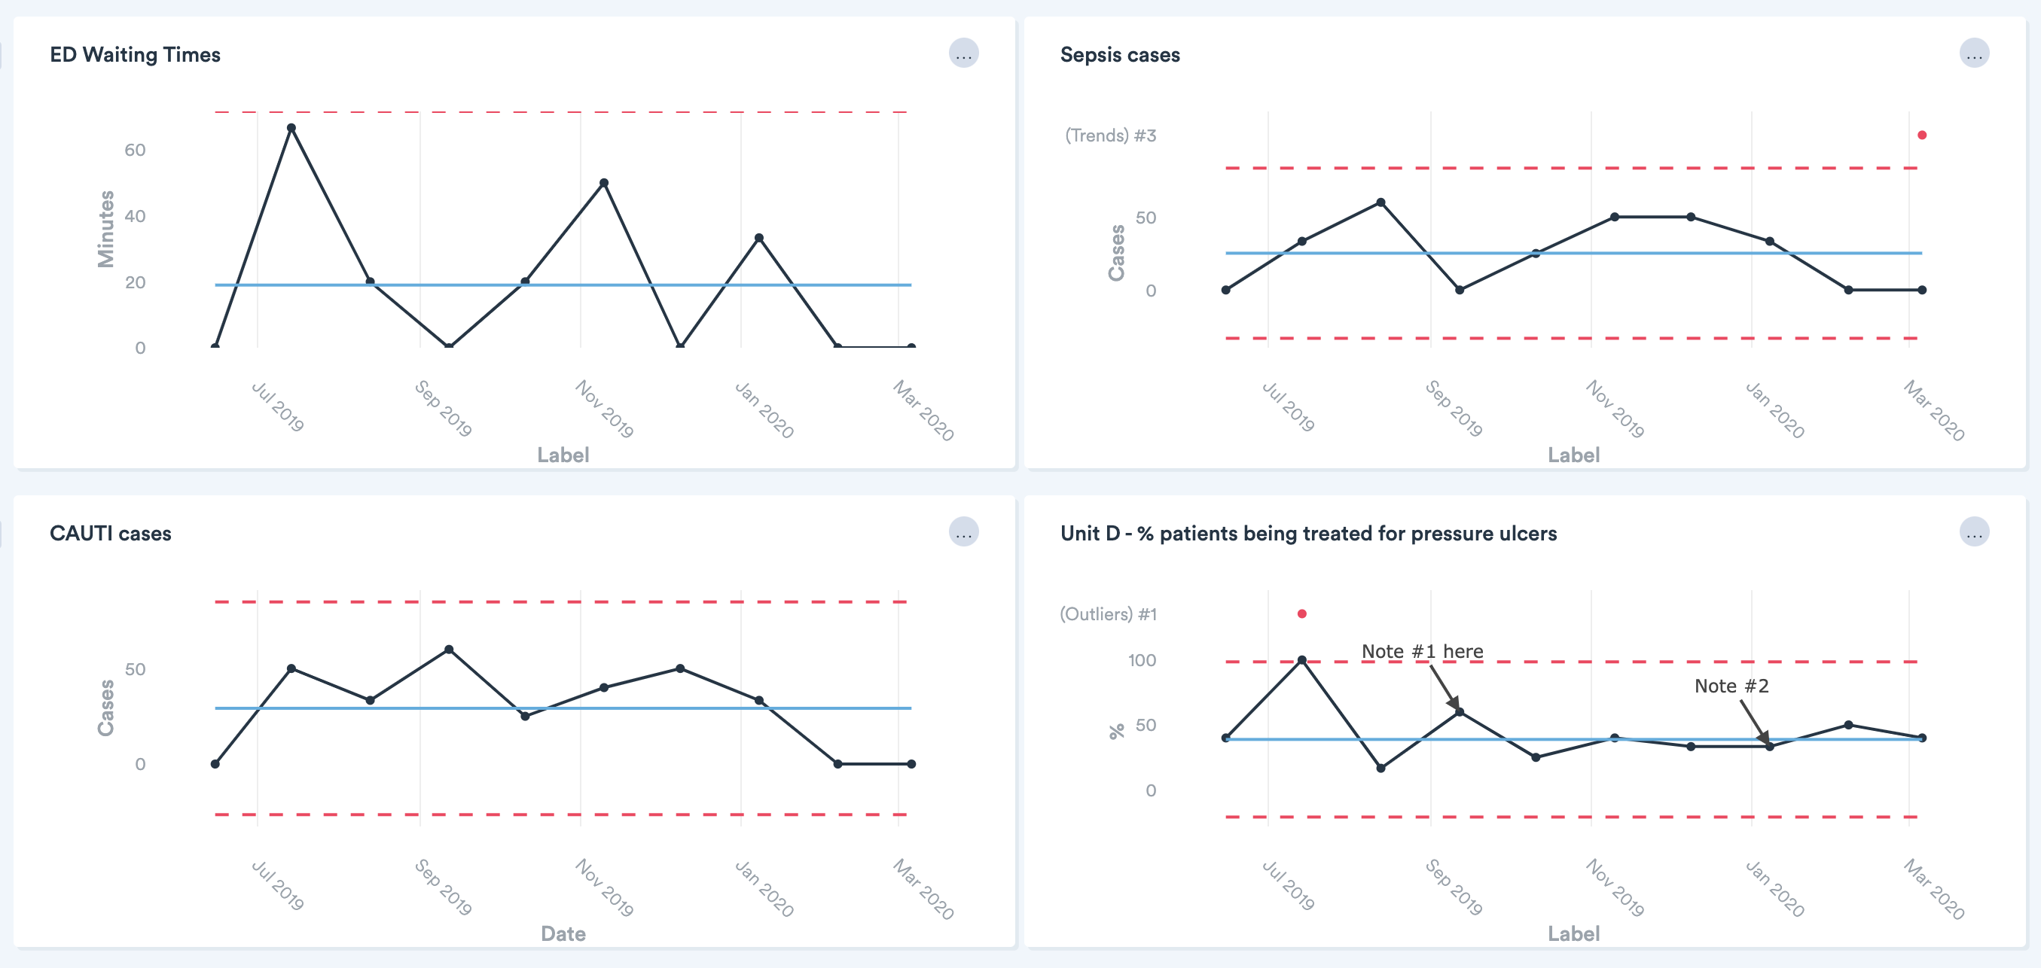Image resolution: width=2041 pixels, height=968 pixels.
Task: Open the Unit D pressure ulcers options menu
Action: tap(1974, 532)
